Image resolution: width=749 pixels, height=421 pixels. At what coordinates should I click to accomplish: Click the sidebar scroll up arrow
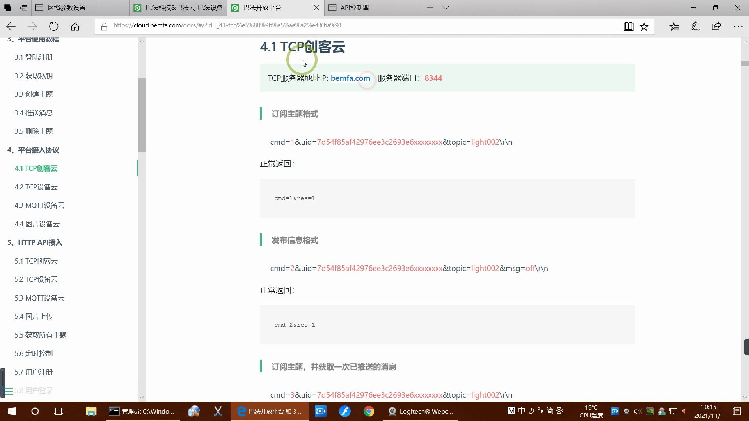pos(142,41)
